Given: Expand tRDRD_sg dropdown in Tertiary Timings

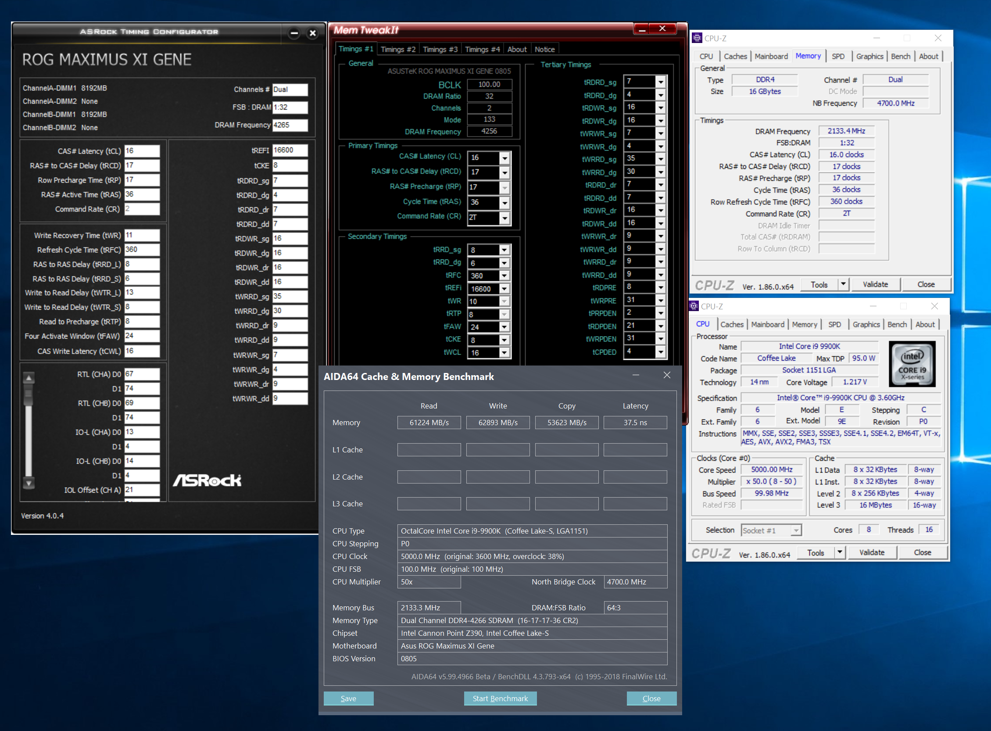Looking at the screenshot, I should [661, 82].
